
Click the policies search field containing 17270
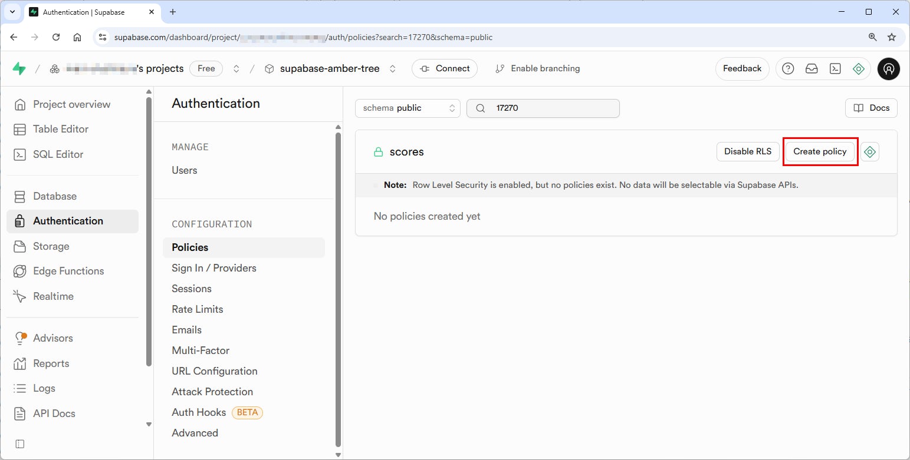[x=543, y=108]
